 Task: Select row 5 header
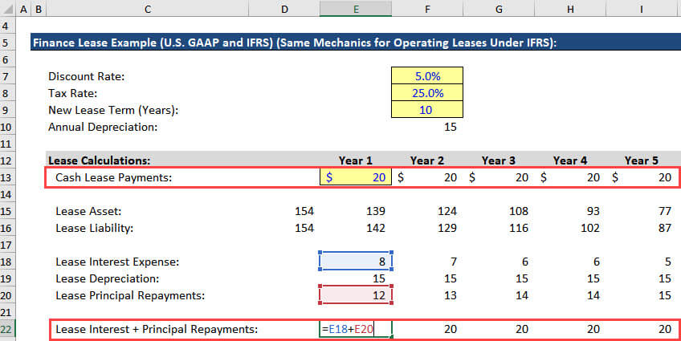tap(7, 43)
